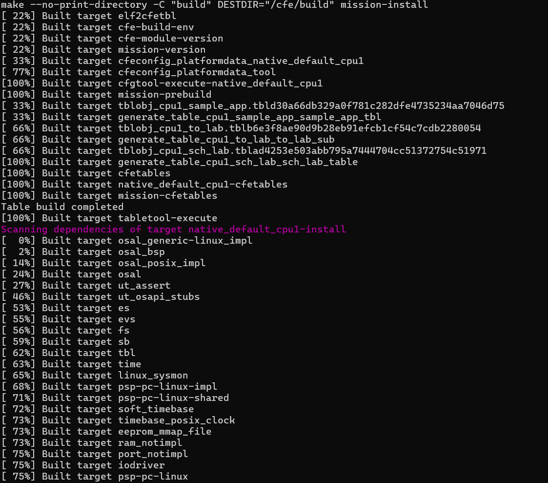Screen dimensions: 548x483
Task: Select the magenta Scanning dependencies line
Action: pos(173,230)
